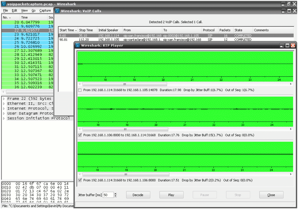Screen dimensions: 298x209
Task: Uncheck the stream from 192.168.1.114:31668 to 192.168.1.106:8000
Action: (x=80, y=180)
